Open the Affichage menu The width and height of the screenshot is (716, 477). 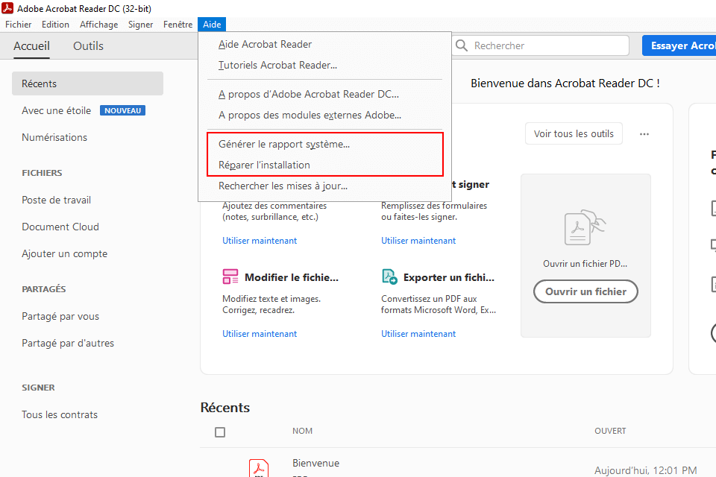pos(98,25)
